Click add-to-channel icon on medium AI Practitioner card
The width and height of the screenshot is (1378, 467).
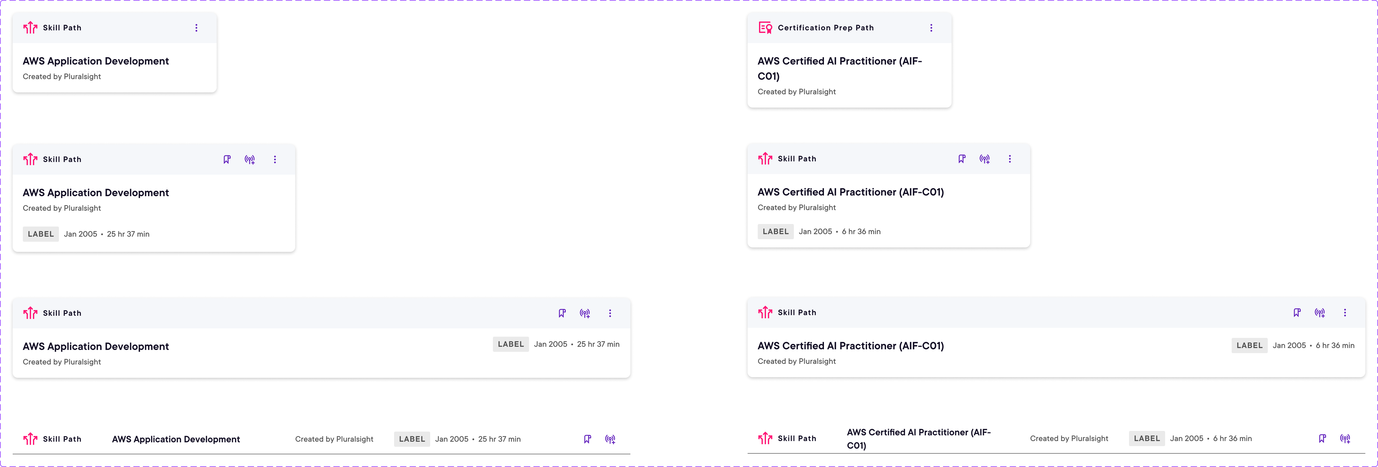[985, 159]
